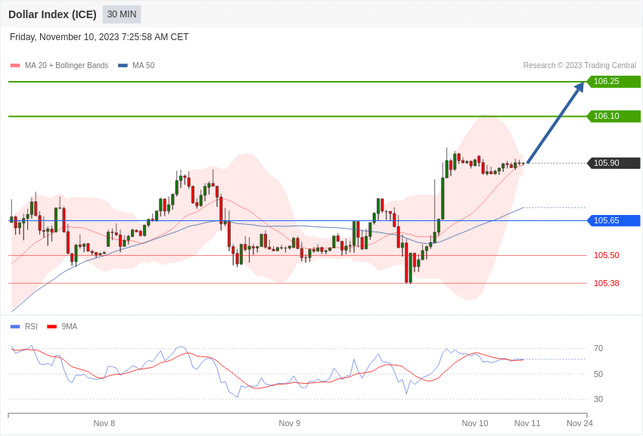The width and height of the screenshot is (643, 436).
Task: Toggle the MA 50 legend entry
Action: click(136, 66)
